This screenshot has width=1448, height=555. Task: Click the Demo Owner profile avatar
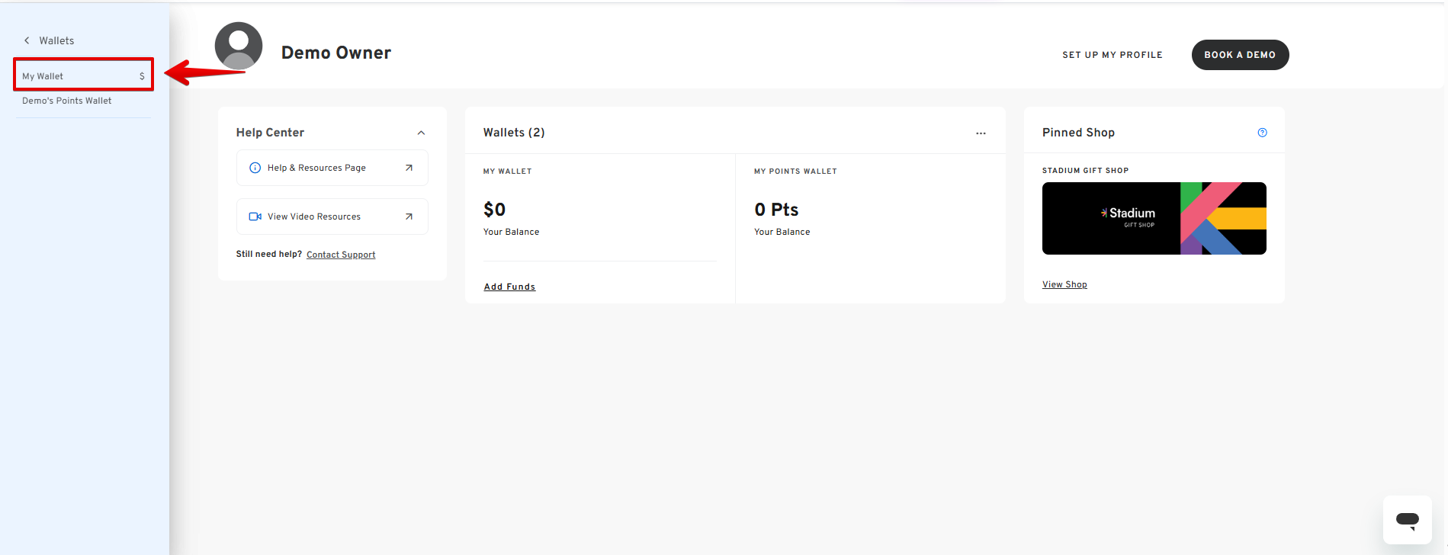coord(239,47)
